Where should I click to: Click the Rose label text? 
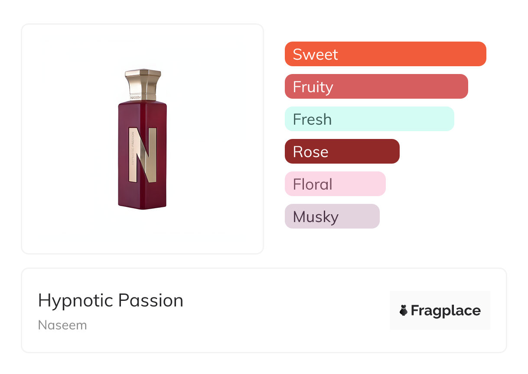coord(310,152)
